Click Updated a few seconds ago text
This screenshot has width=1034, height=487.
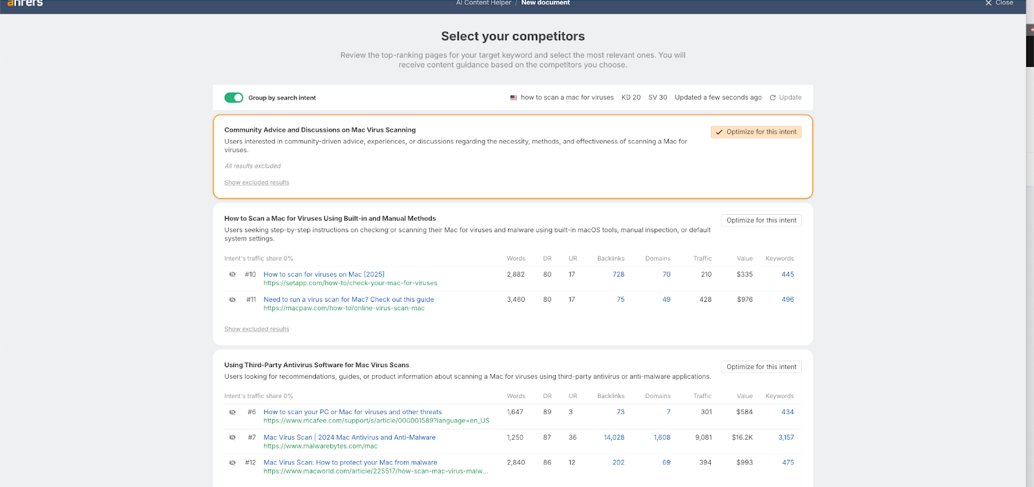[718, 97]
